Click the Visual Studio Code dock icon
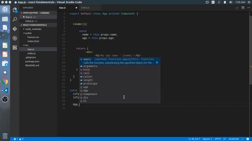 (5, 90)
